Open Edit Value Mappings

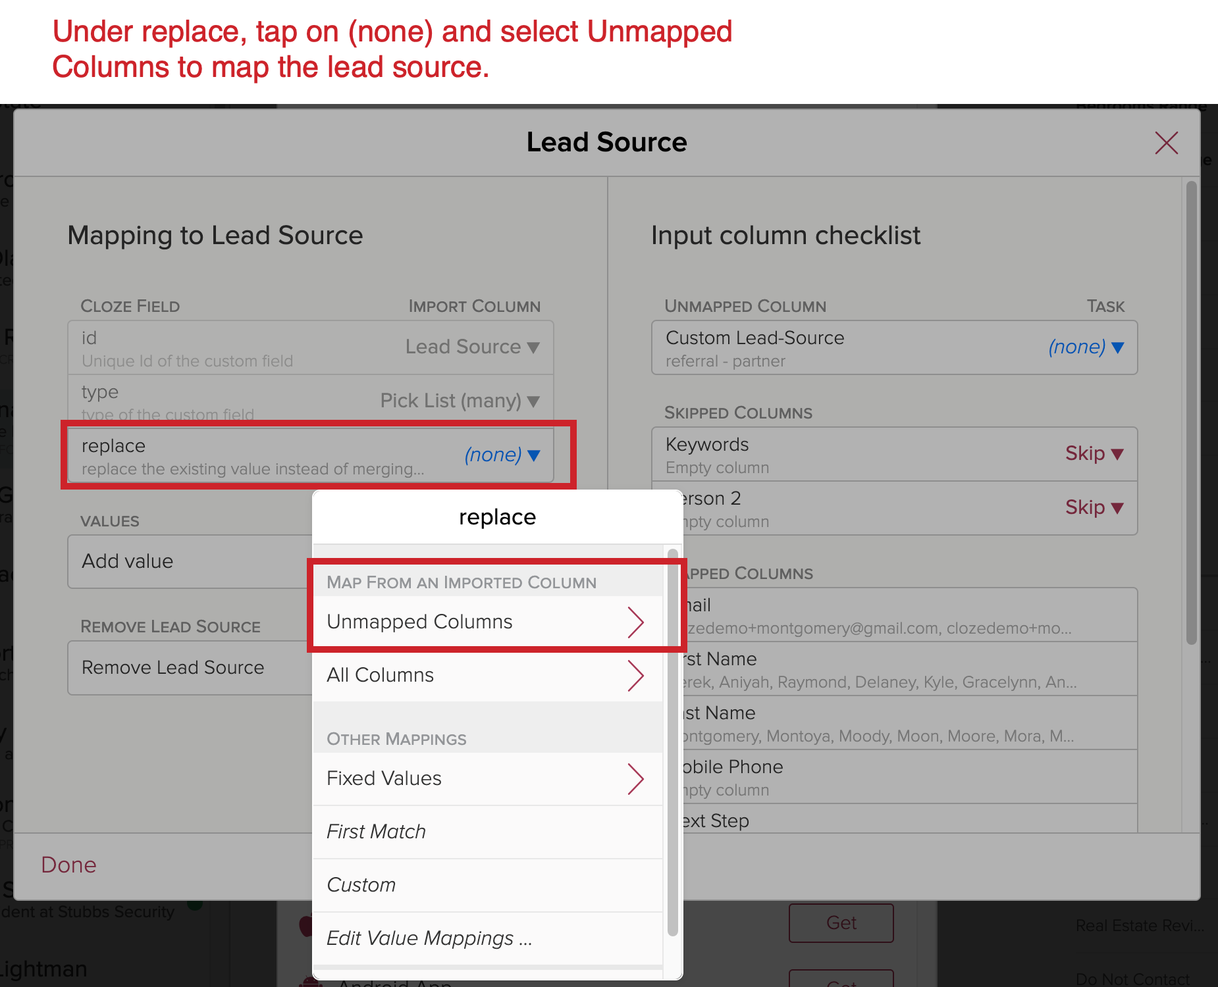(x=430, y=938)
